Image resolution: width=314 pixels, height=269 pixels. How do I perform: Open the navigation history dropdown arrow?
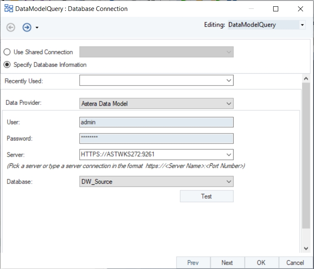click(37, 28)
